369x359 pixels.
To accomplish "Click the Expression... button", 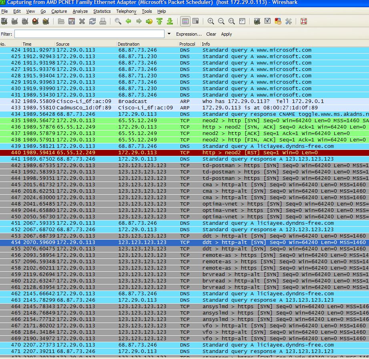I will (189, 34).
